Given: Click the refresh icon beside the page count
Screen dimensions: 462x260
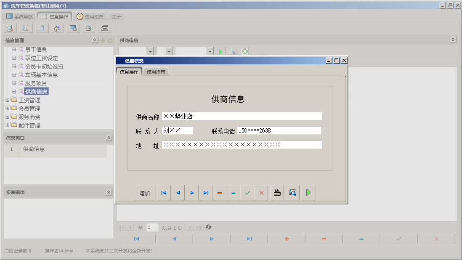Looking at the screenshot, I should click(x=208, y=227).
